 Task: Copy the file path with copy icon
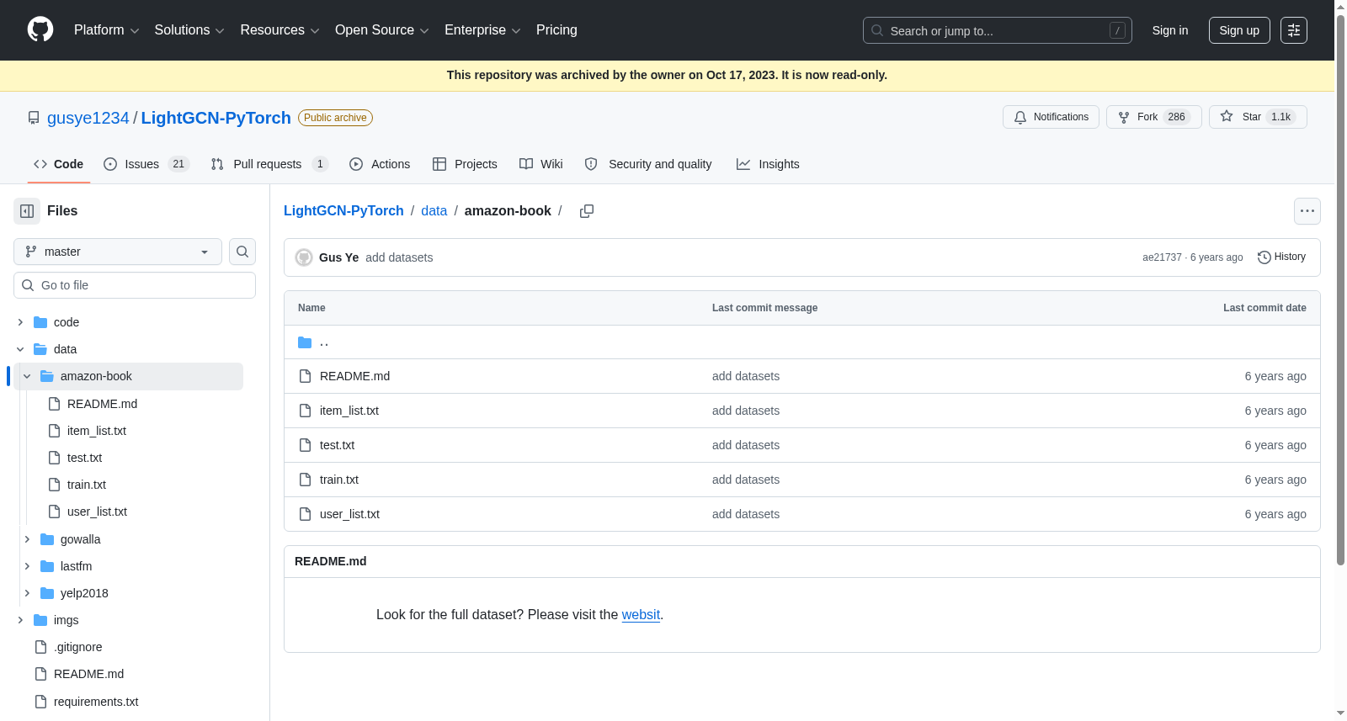point(587,211)
